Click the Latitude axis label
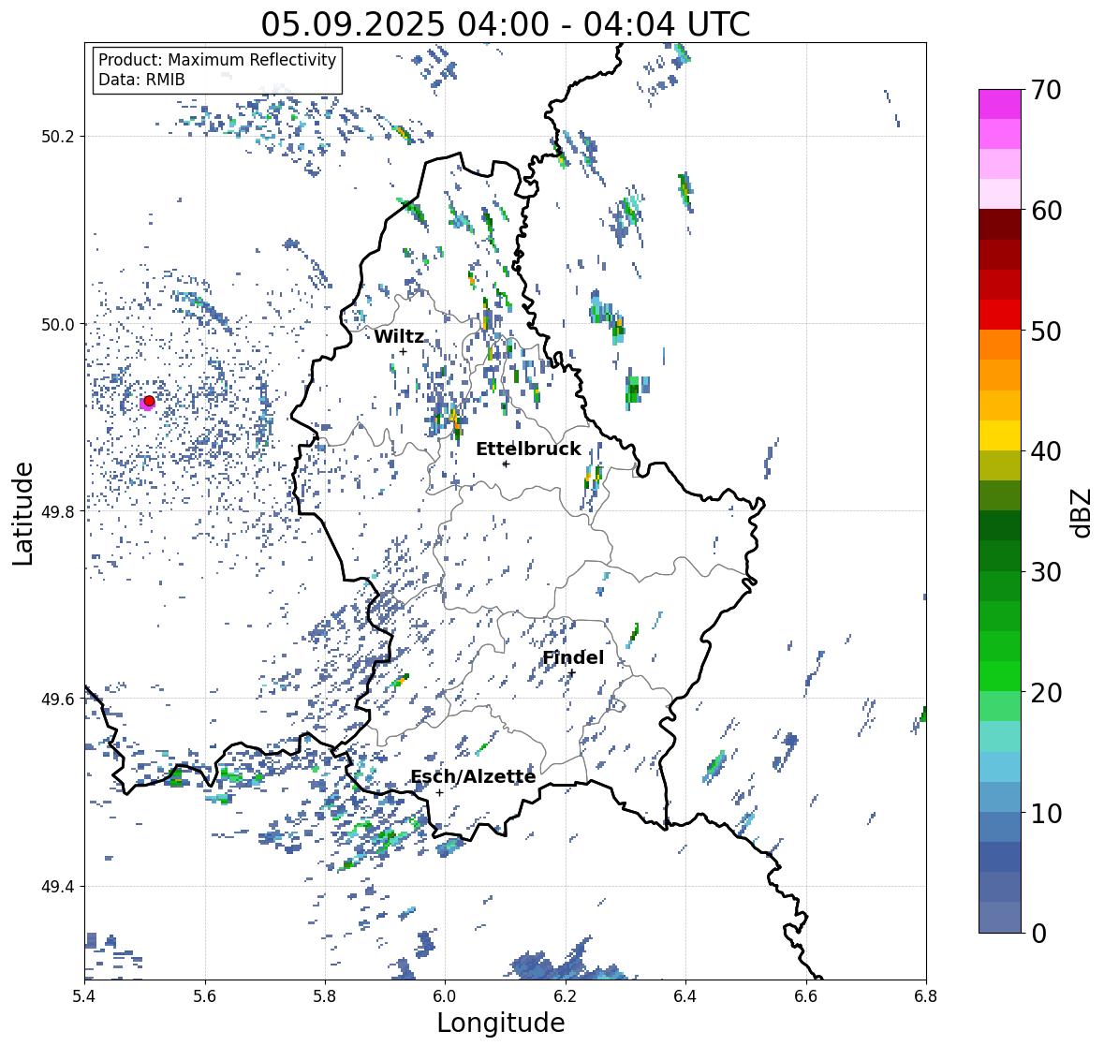The height and width of the screenshot is (1046, 1104). (22, 513)
